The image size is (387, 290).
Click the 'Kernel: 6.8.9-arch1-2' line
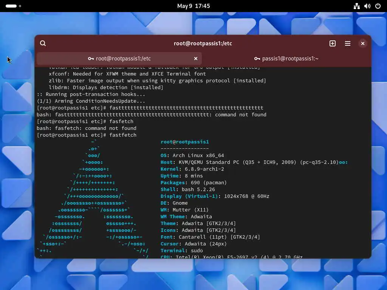[192, 169]
